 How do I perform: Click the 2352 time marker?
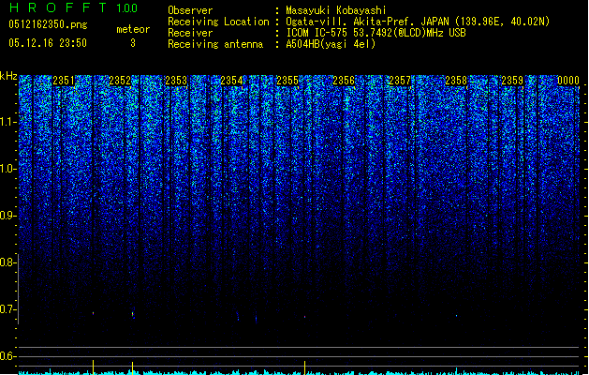(120, 81)
